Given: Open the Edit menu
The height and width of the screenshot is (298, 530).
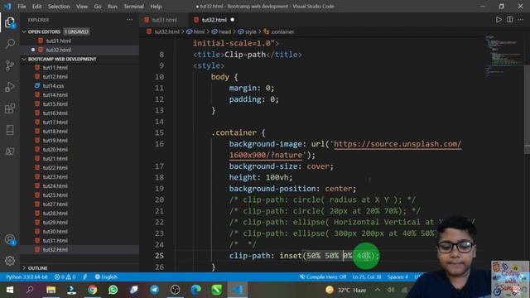Looking at the screenshot, I should tap(36, 6).
